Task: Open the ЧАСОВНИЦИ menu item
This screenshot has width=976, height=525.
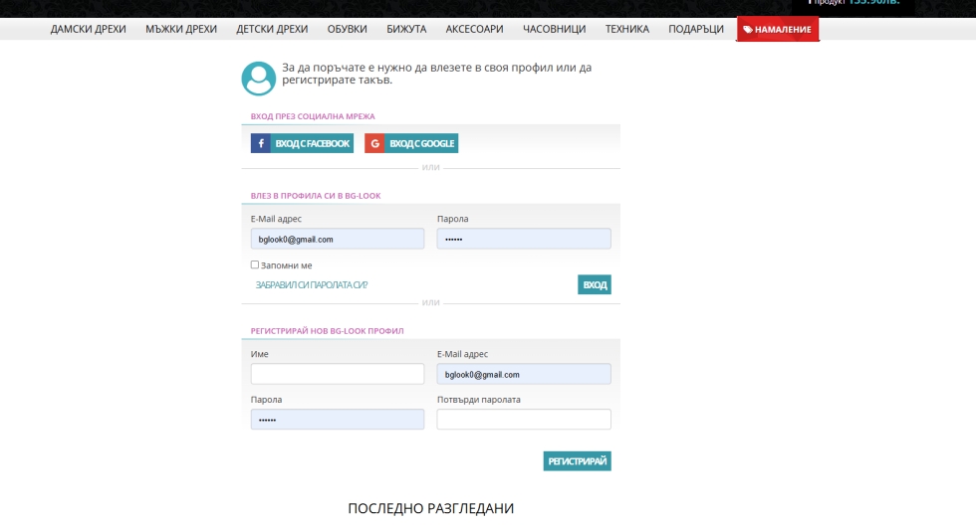Action: click(x=554, y=29)
